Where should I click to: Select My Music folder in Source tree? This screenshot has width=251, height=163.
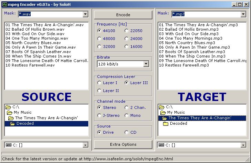tap(22, 112)
